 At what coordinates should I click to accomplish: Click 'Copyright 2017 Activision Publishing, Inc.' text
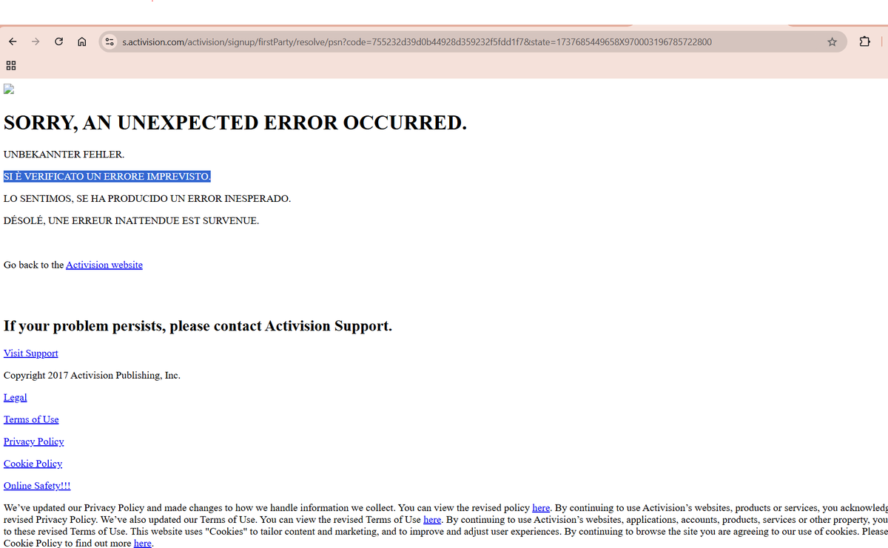coord(92,376)
